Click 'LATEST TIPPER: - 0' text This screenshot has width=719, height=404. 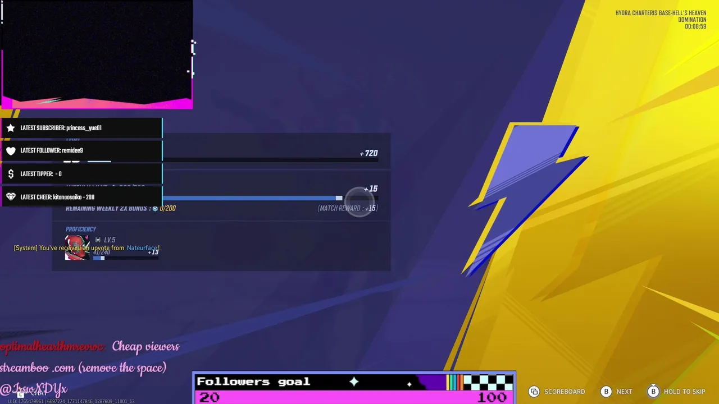(41, 174)
